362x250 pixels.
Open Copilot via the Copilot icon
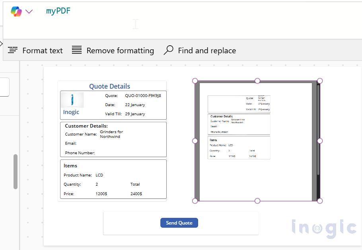pyautogui.click(x=16, y=12)
